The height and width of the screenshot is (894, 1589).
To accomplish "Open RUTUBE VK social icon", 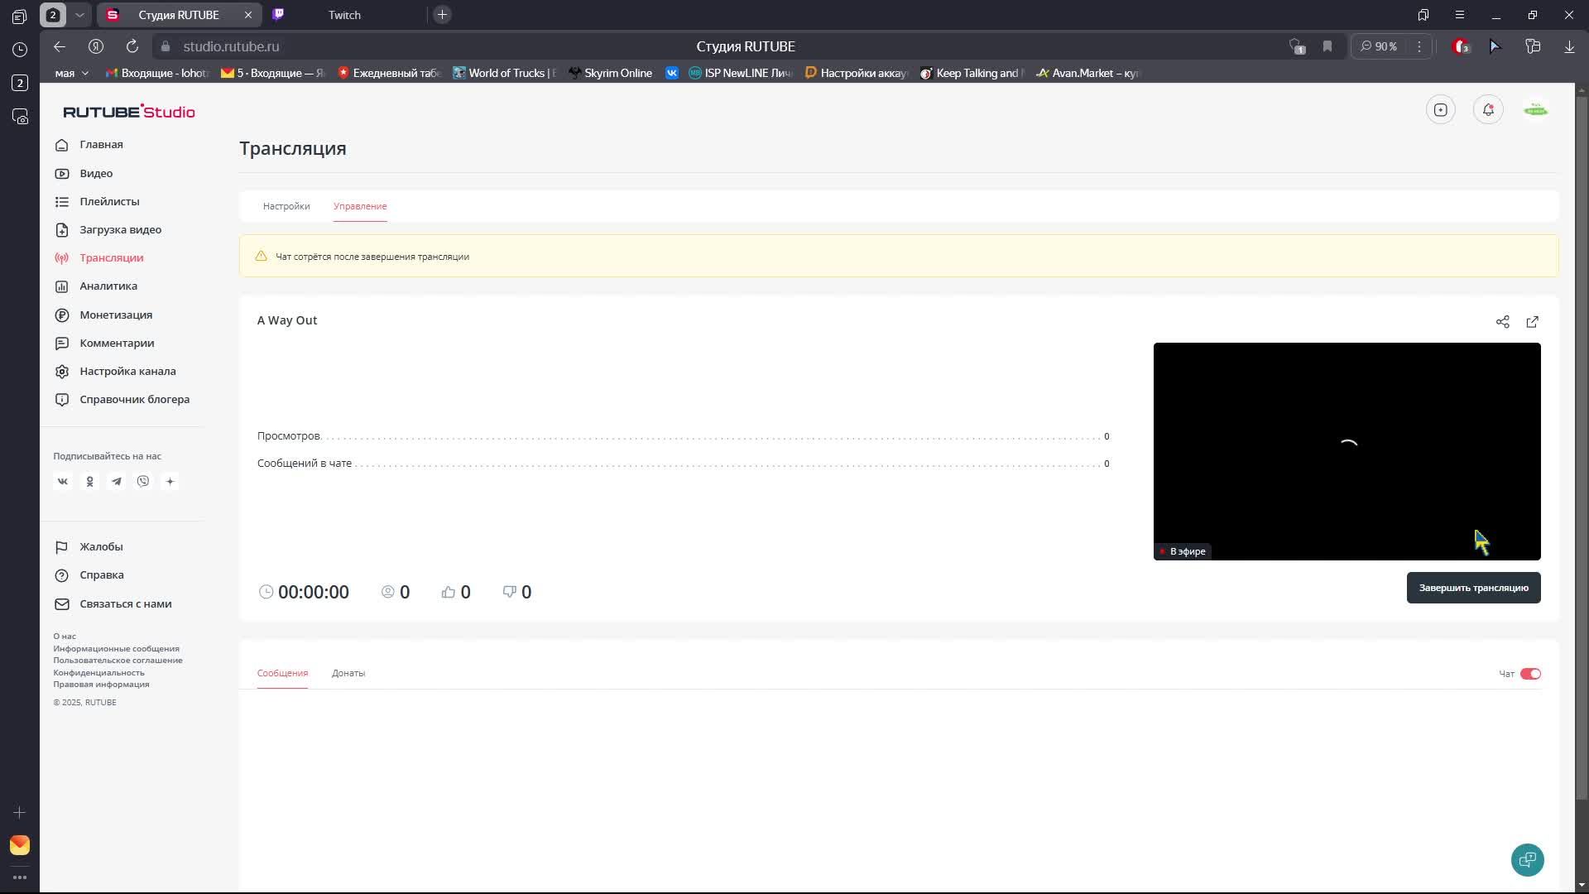I will (x=63, y=482).
